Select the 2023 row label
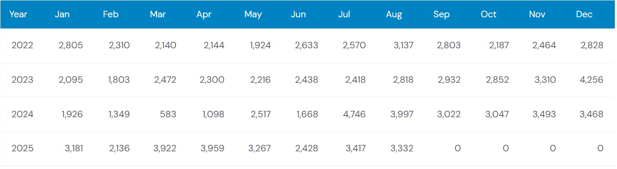The image size is (617, 169). (22, 80)
